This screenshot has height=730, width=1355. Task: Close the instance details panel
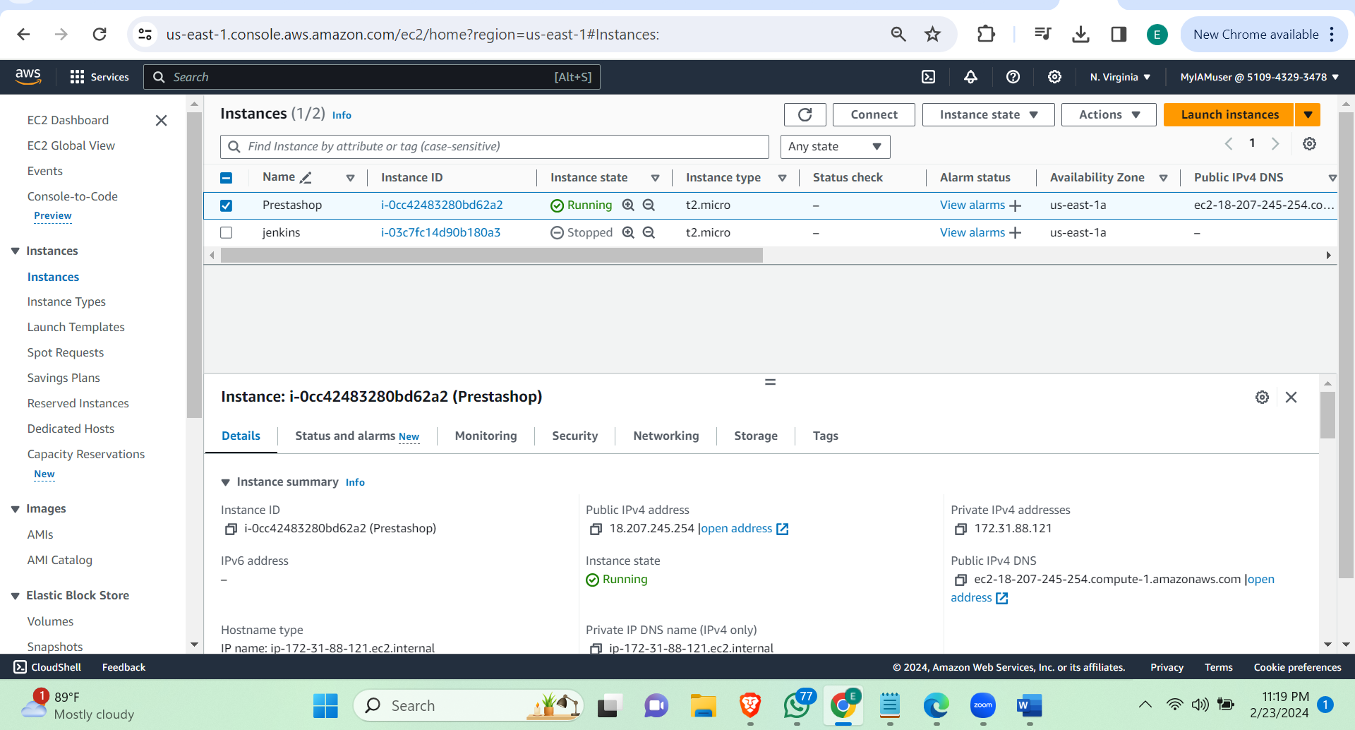pyautogui.click(x=1291, y=397)
